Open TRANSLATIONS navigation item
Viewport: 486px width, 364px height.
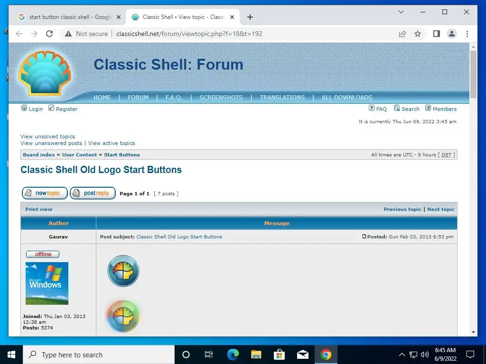(x=282, y=98)
